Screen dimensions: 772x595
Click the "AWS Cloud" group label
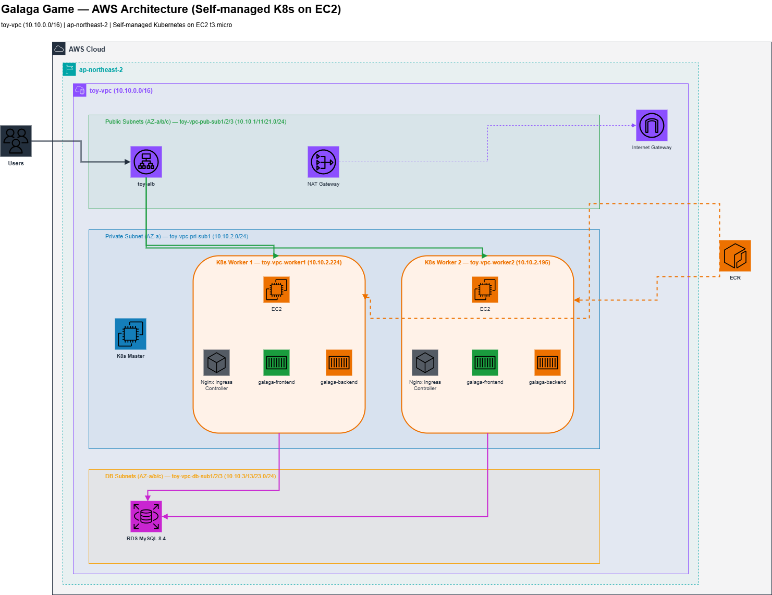tap(87, 49)
